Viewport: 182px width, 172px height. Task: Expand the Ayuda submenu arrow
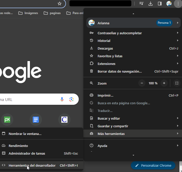click(x=178, y=145)
